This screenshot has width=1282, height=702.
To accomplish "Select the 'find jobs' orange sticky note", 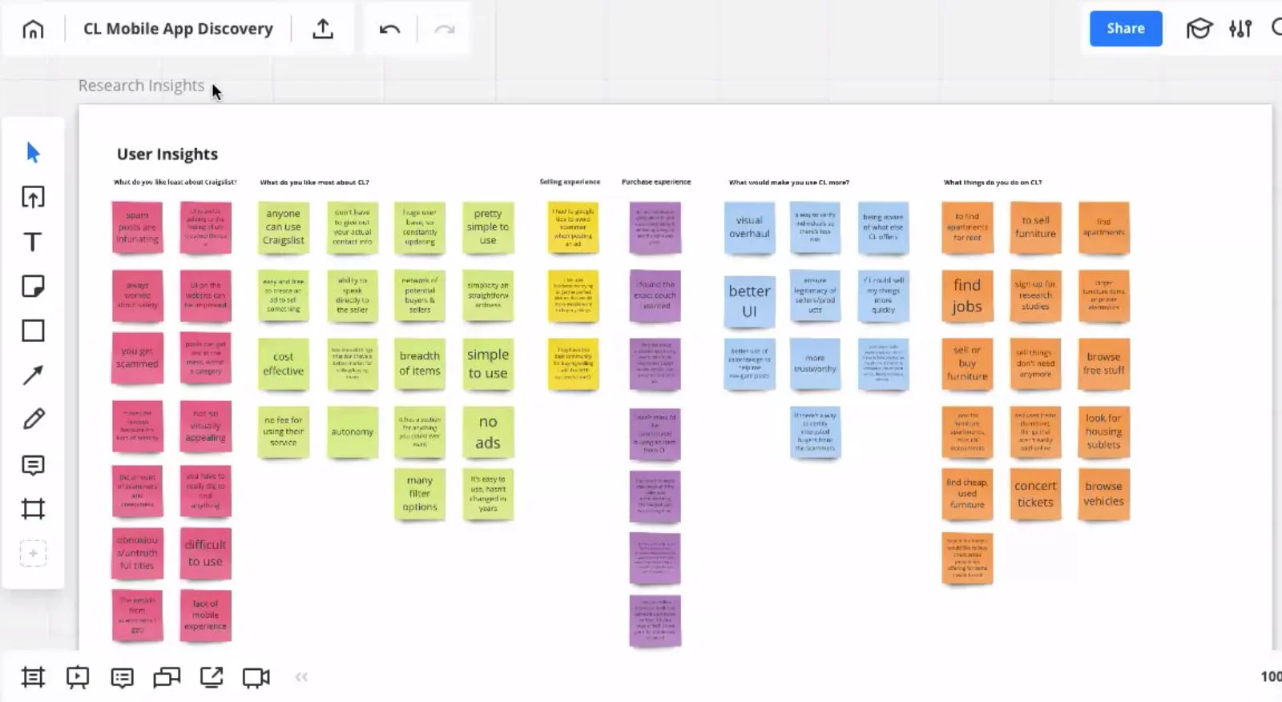I will pyautogui.click(x=967, y=296).
